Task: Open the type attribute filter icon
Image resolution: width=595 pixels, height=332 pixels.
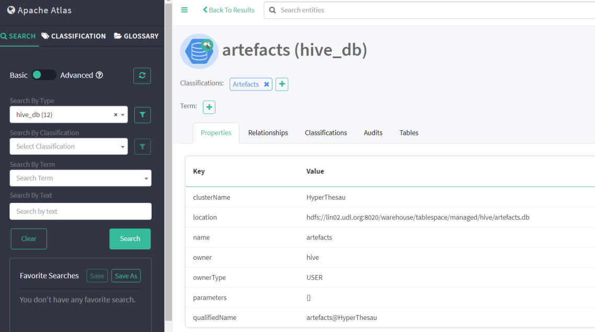Action: [142, 115]
